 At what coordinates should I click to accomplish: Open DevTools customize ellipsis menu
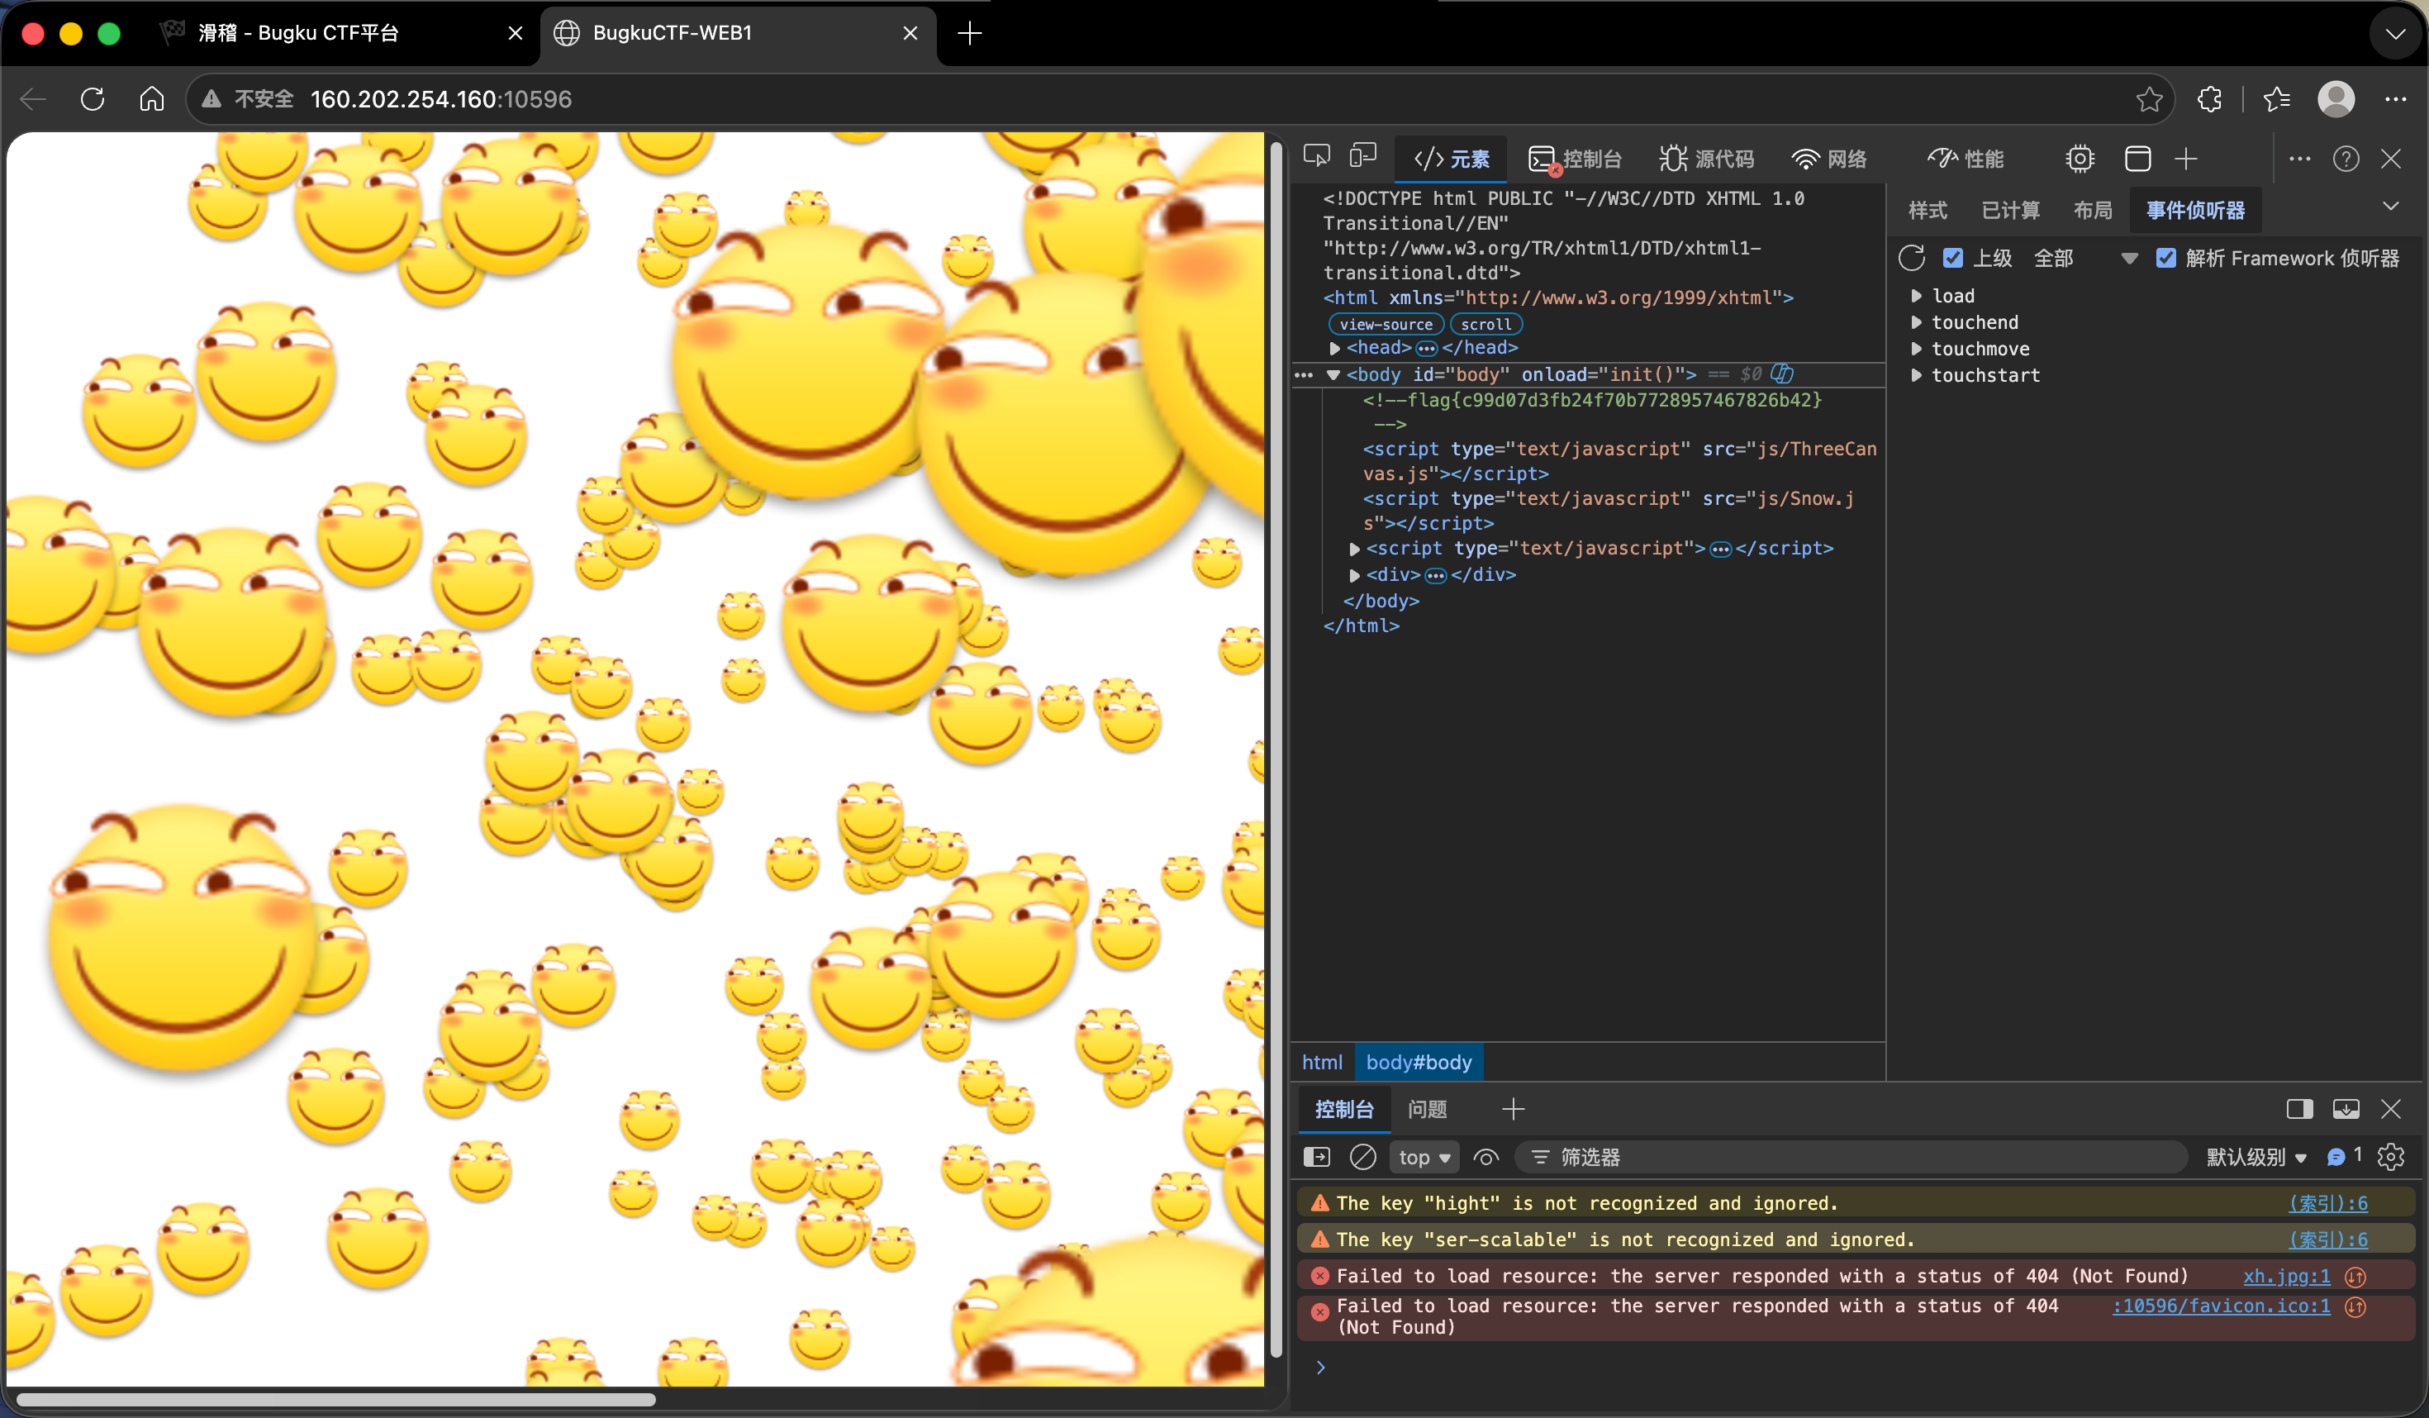[x=2300, y=158]
